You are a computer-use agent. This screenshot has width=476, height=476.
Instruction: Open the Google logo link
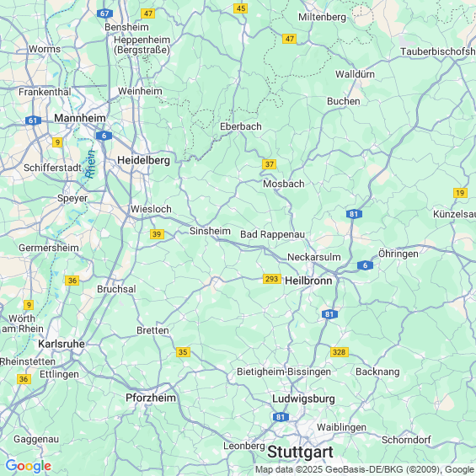click(x=29, y=466)
